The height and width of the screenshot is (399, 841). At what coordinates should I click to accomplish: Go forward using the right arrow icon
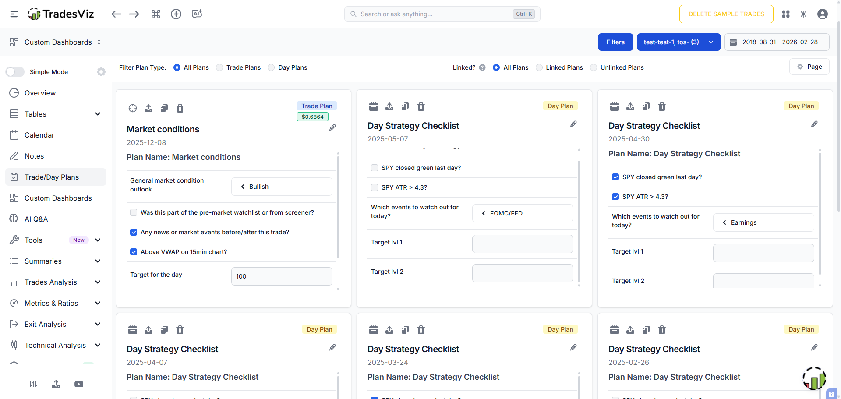134,14
